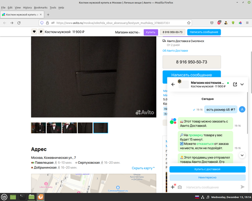Click large phone number button in sidebar
The image size is (252, 201).
(x=192, y=62)
